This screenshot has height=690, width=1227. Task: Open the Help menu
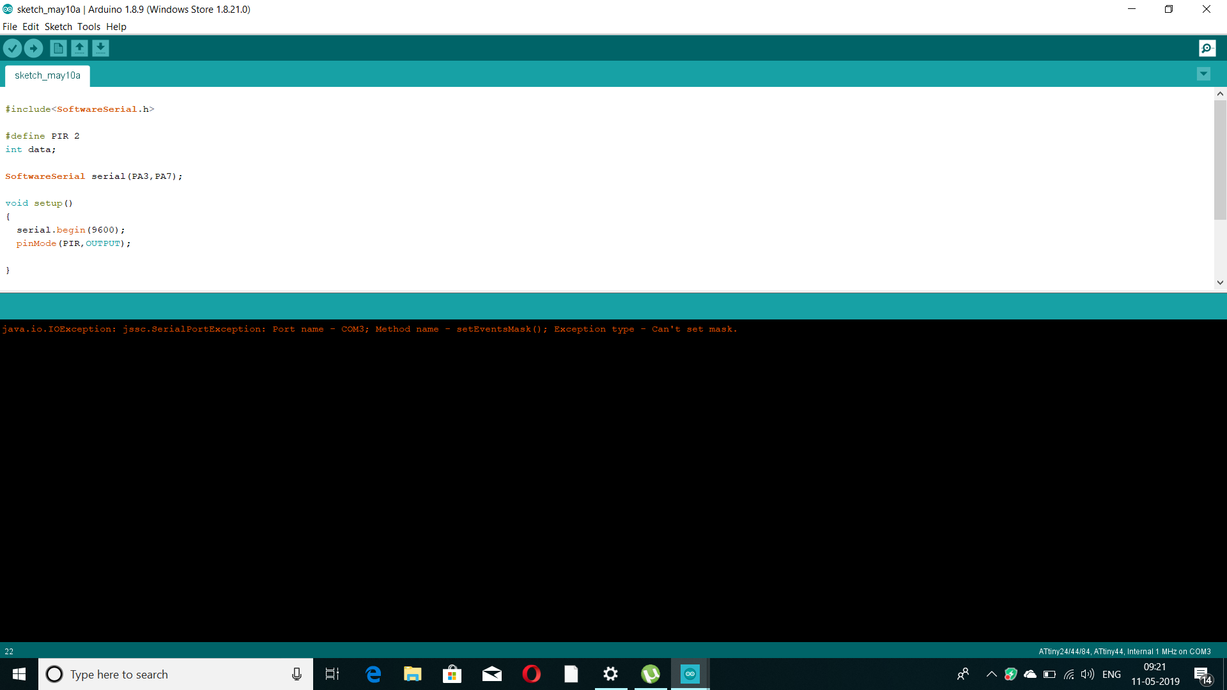click(116, 27)
